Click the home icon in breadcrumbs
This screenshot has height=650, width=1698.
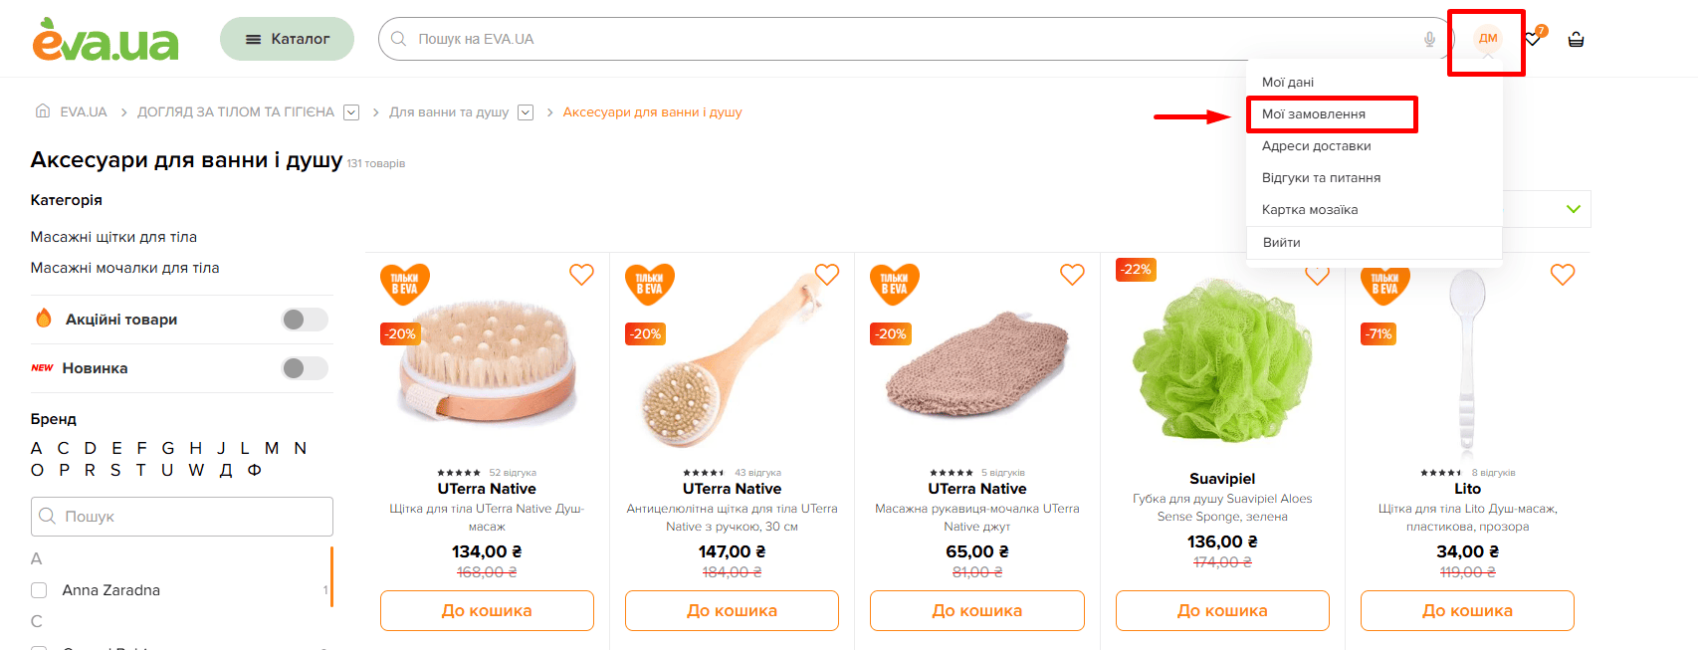click(43, 111)
